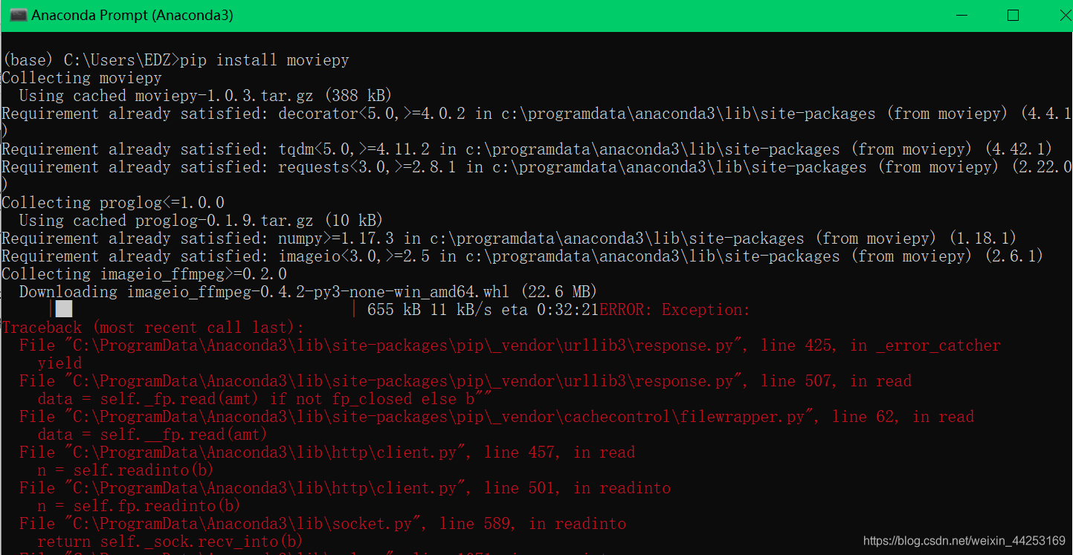Click 'Collecting imageio_ffmpeg>=0.2.0' line
This screenshot has height=555, width=1073.
click(144, 274)
